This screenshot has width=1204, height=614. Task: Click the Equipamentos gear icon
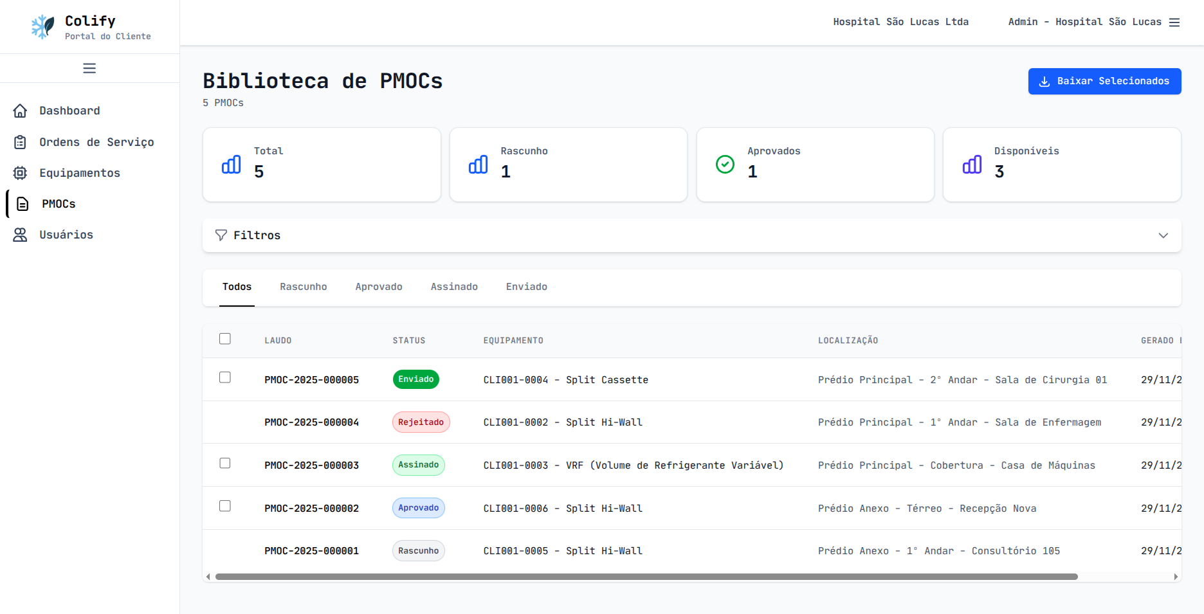tap(20, 172)
